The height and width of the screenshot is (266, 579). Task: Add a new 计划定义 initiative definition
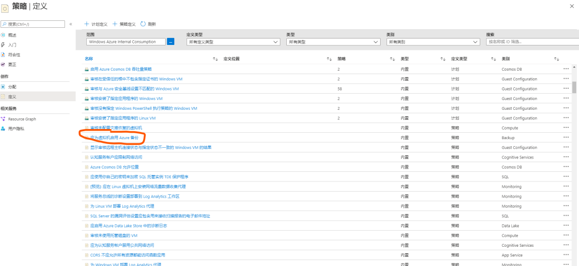(96, 24)
